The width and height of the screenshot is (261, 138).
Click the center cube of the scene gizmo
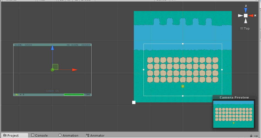pos(246,16)
